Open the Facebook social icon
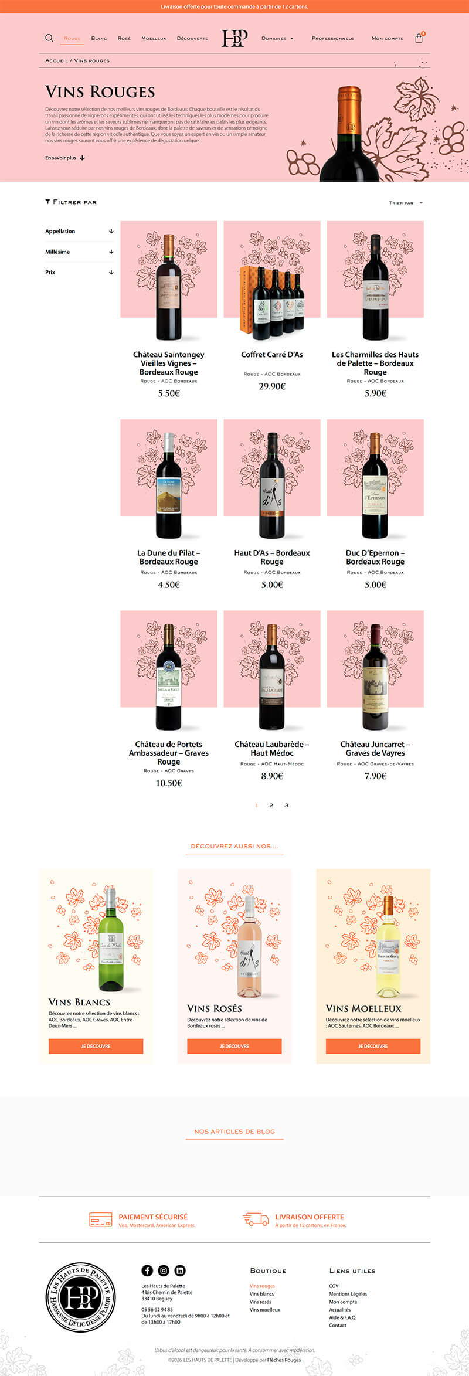 click(147, 1270)
